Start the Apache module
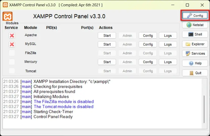 tap(107, 36)
